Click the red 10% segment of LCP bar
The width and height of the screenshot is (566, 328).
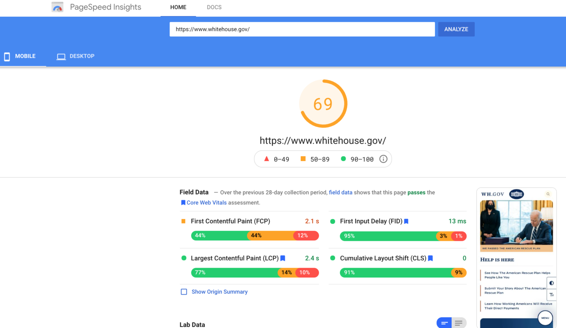[x=308, y=273]
